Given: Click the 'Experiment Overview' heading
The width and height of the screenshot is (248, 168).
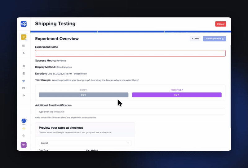Looking at the screenshot, I should 57,39.
